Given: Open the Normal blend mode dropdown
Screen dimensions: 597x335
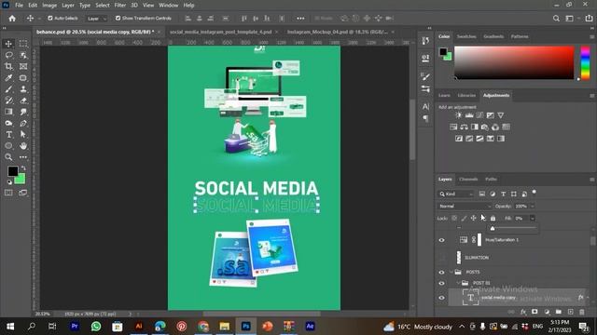Looking at the screenshot, I should coord(465,207).
